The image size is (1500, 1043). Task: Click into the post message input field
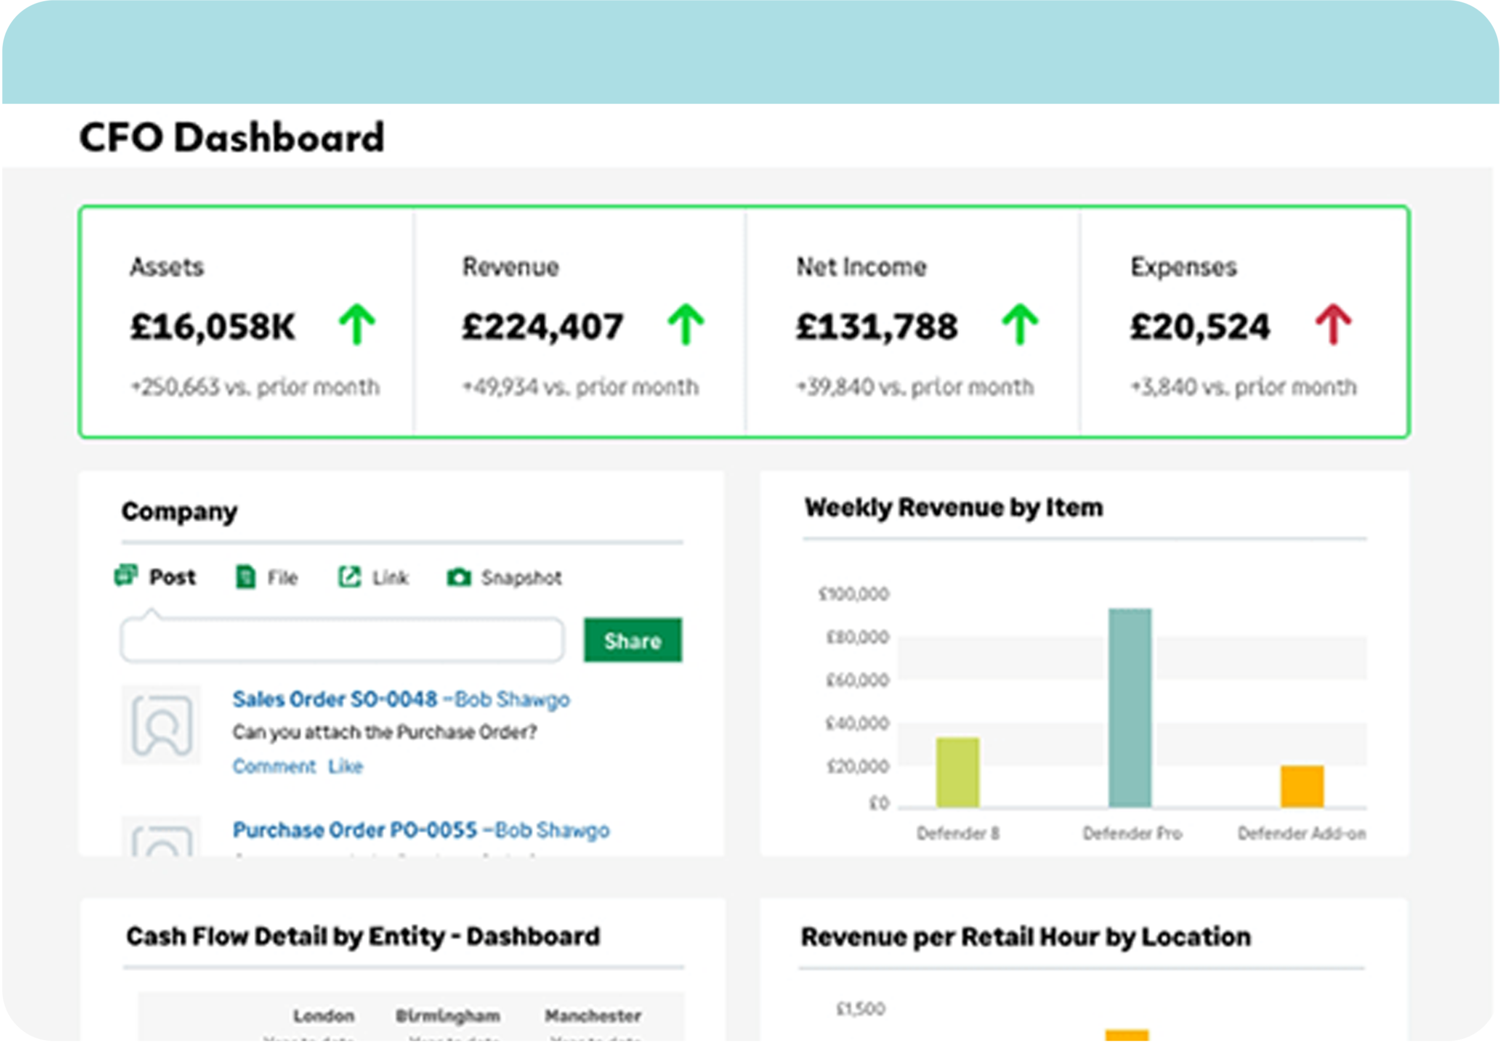342,640
